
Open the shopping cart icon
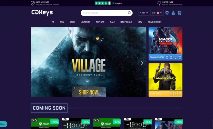point(179,13)
